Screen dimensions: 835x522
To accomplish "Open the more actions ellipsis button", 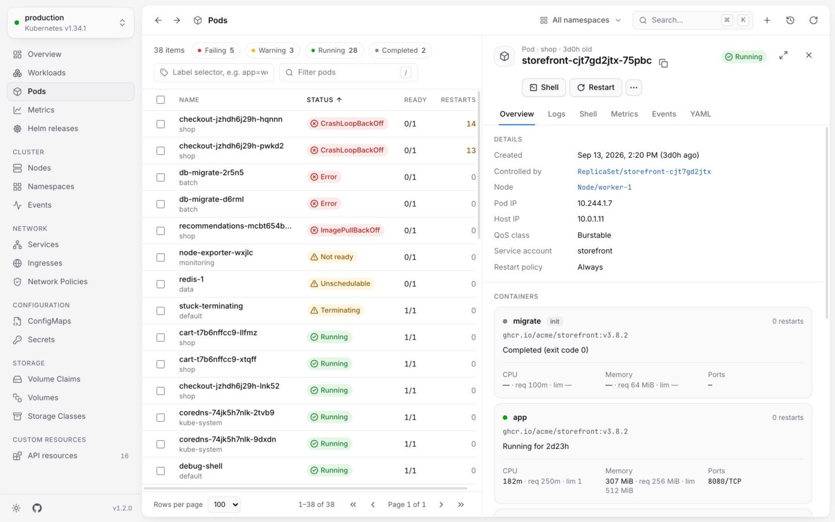I will pyautogui.click(x=634, y=88).
